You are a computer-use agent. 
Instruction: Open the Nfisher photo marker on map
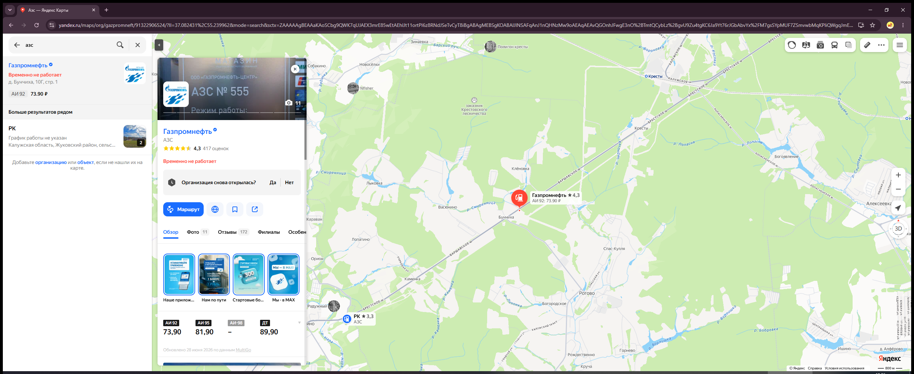coord(353,88)
